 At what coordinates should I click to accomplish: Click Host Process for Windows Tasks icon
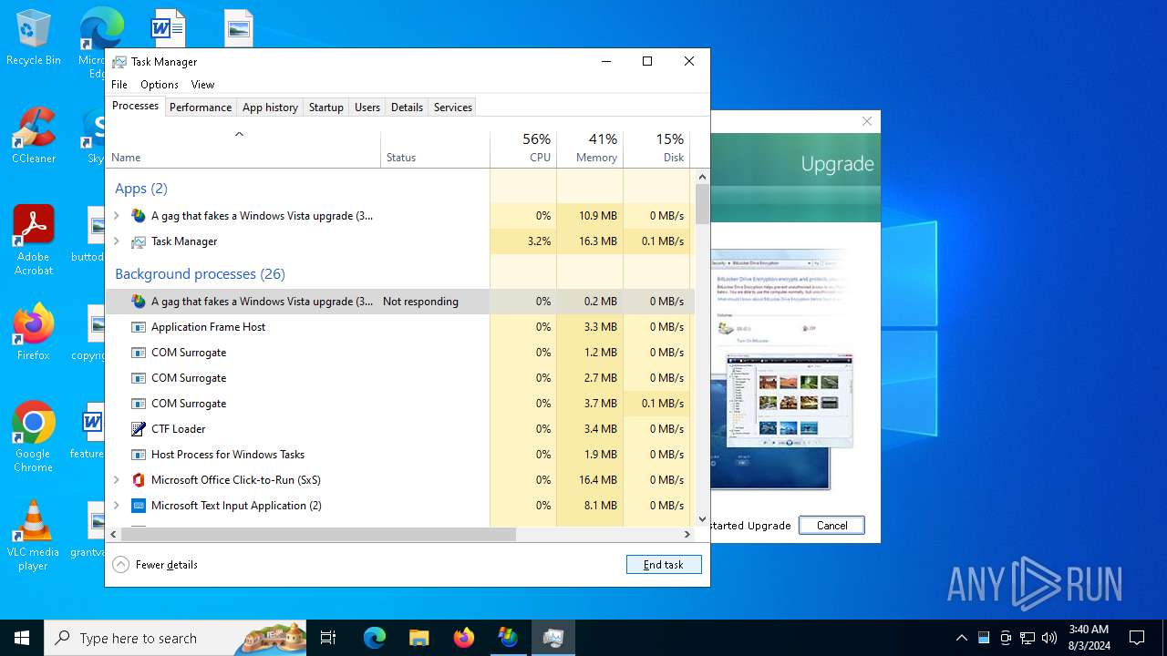pyautogui.click(x=139, y=455)
